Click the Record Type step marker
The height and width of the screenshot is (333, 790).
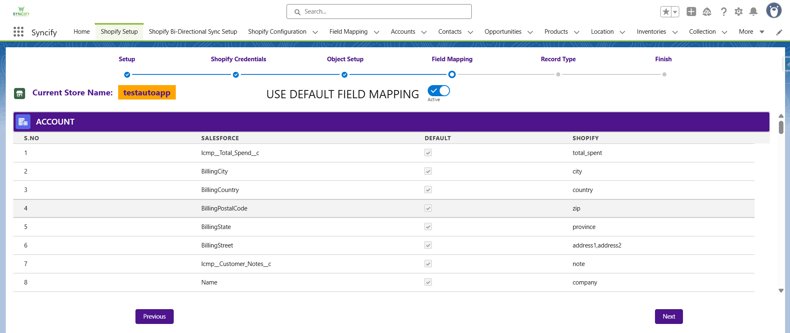(558, 74)
